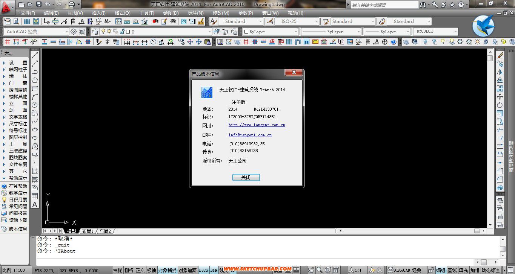Open the http://www.tangent.com.cn link
The width and height of the screenshot is (515, 274).
257,125
